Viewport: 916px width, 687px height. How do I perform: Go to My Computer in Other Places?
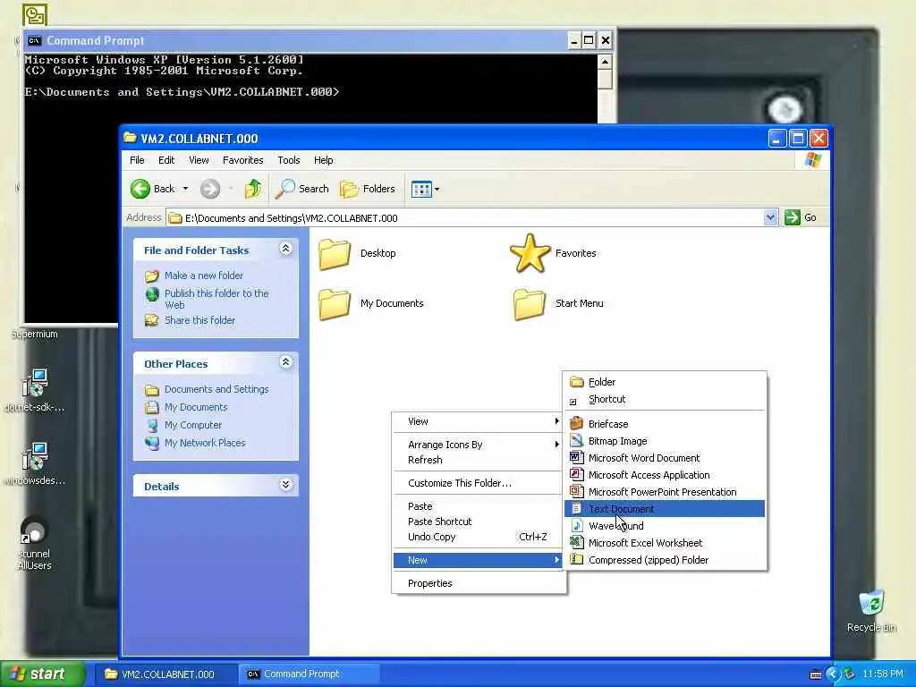click(193, 425)
